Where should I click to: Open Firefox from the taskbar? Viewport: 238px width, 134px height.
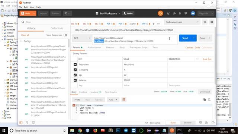(95, 131)
